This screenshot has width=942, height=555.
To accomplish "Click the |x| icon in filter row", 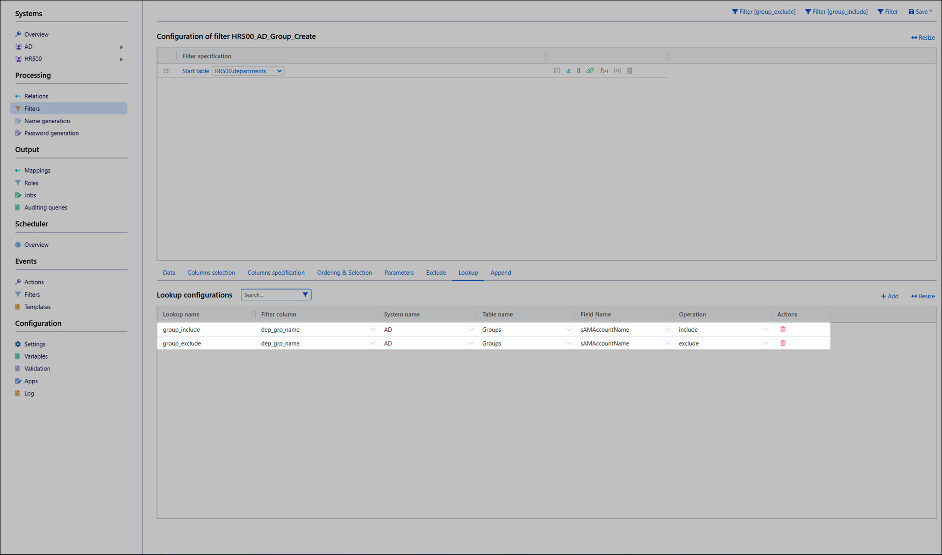I will [x=617, y=71].
